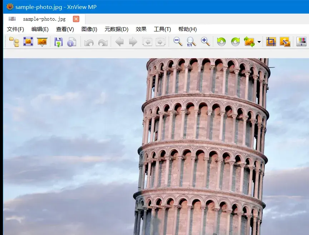Image resolution: width=309 pixels, height=235 pixels.
Task: Open the 图像(I) menu
Action: 89,29
